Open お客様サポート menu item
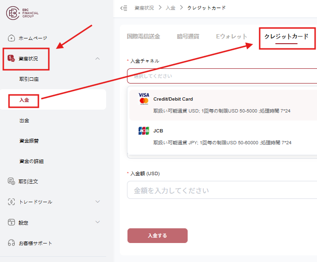This screenshot has height=262, width=317. 36,243
